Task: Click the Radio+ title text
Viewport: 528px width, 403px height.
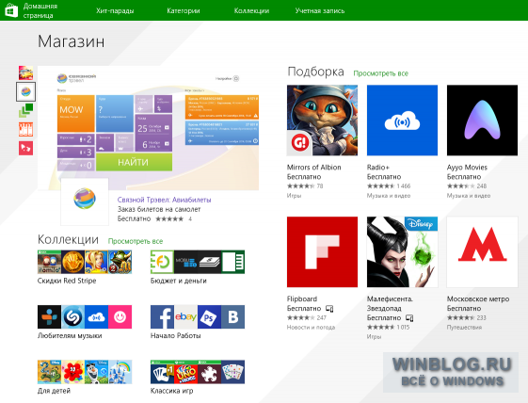Action: (x=377, y=168)
